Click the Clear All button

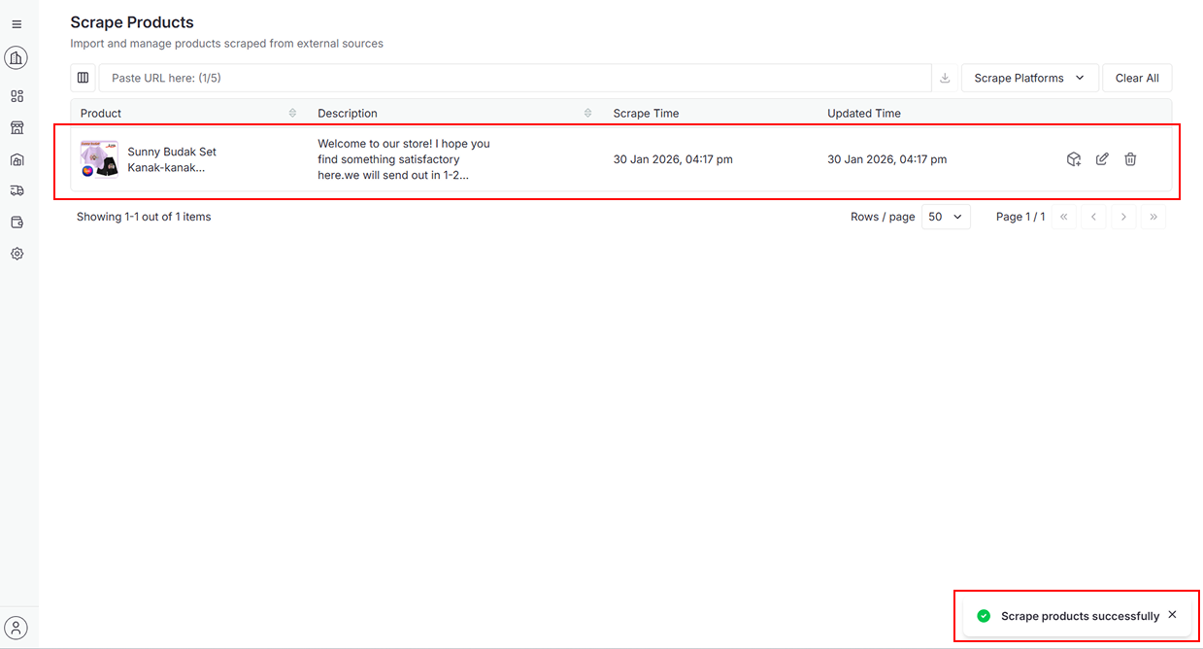tap(1137, 78)
